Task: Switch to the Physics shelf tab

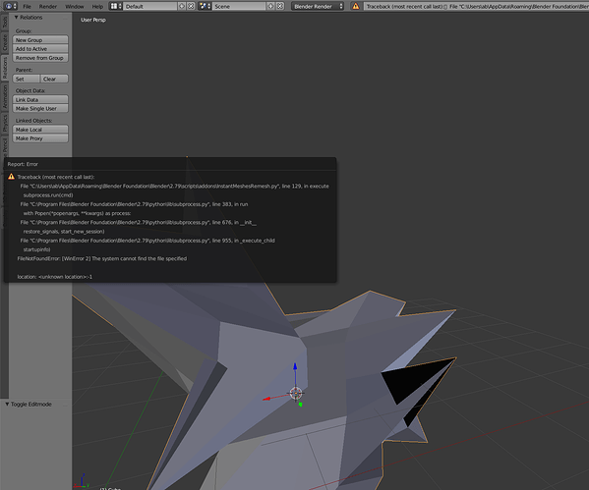Action: pyautogui.click(x=5, y=124)
